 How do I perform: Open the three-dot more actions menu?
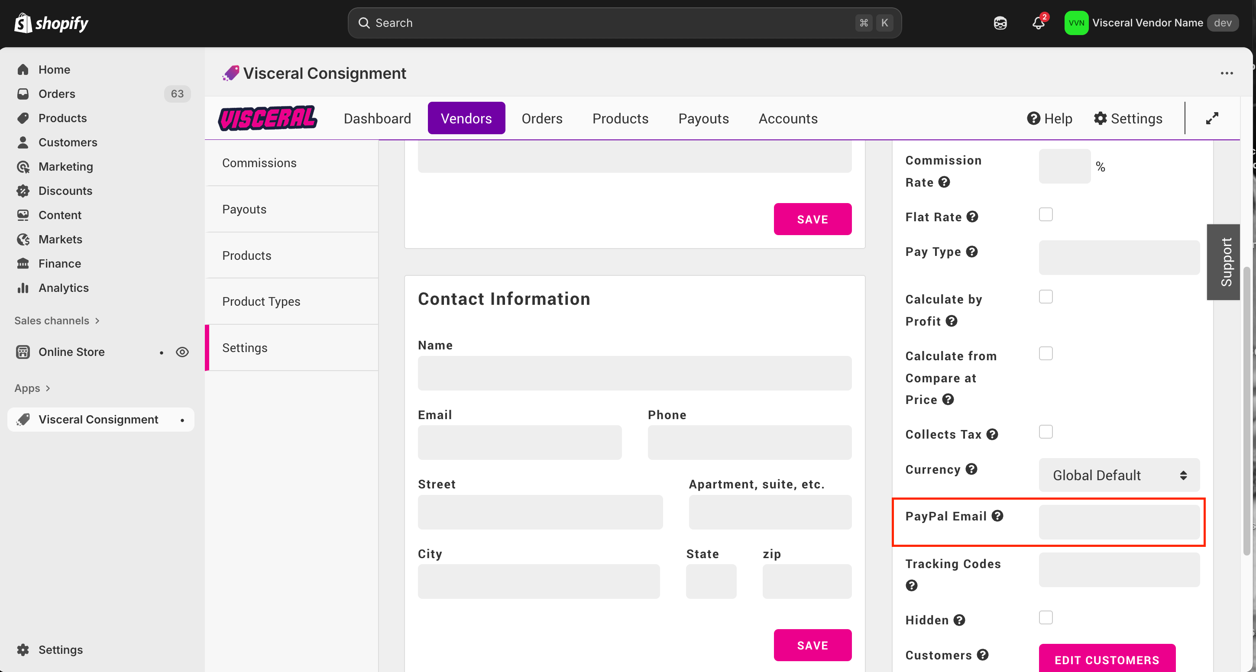tap(1227, 73)
